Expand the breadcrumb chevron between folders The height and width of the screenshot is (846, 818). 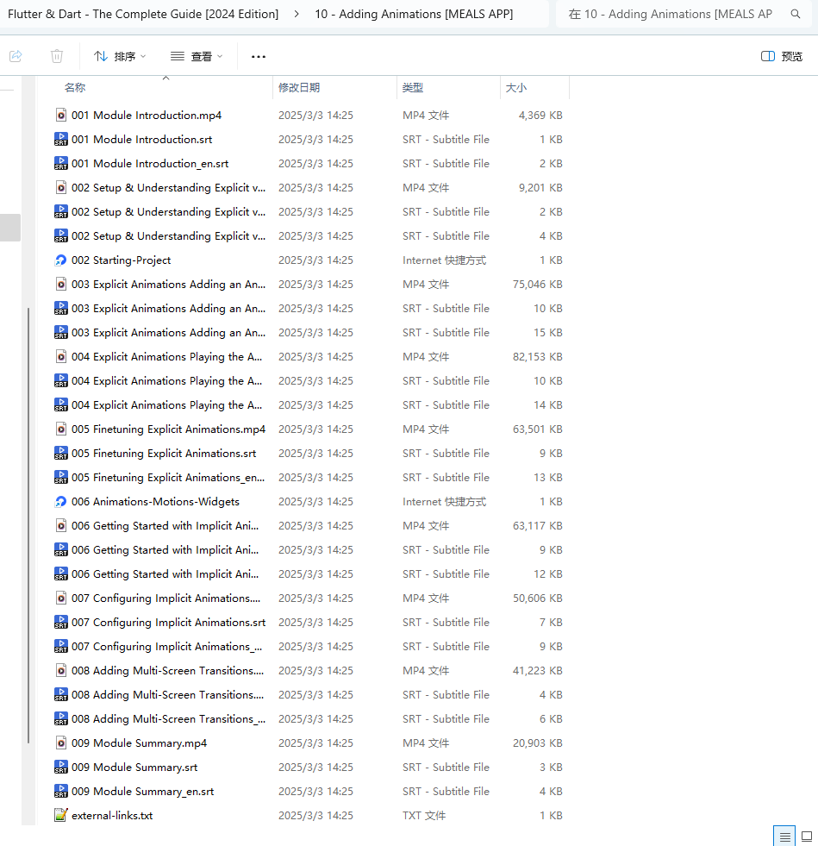(x=297, y=14)
